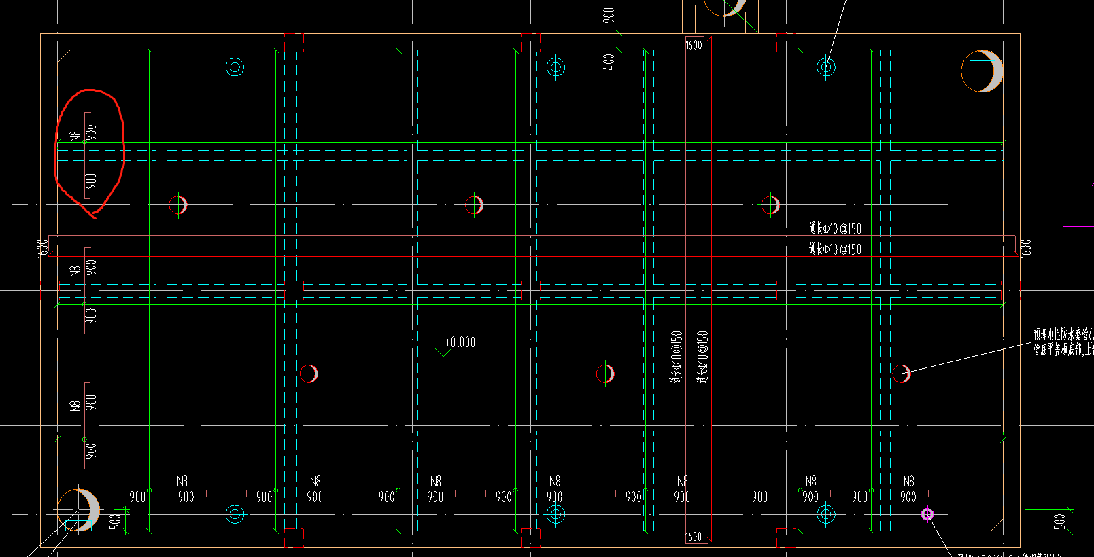Select the right vertical 通长Φ10@150 rebar label
The height and width of the screenshot is (557, 1094).
pos(702,357)
